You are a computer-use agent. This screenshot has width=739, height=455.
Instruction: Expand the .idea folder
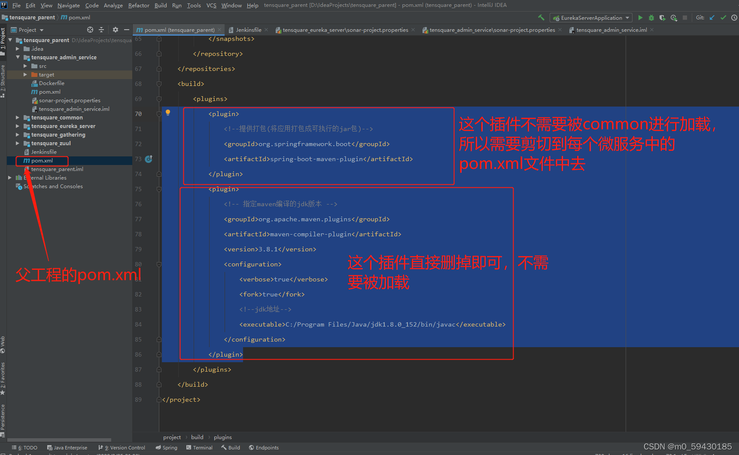click(18, 49)
